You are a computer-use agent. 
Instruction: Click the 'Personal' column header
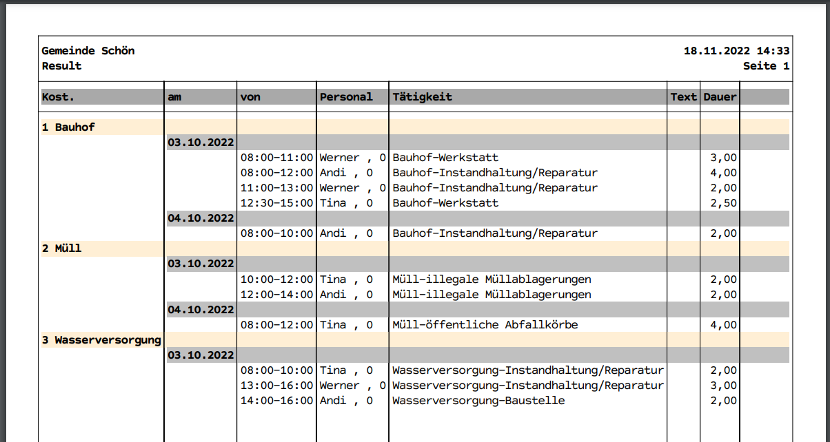pyautogui.click(x=346, y=97)
